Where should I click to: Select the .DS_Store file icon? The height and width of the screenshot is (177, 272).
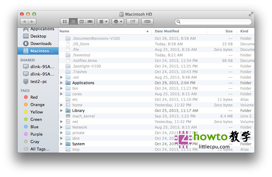pyautogui.click(x=68, y=44)
